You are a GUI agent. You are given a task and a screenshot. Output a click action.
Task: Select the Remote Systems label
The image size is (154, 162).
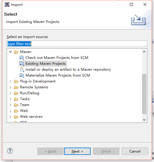tap(34, 87)
